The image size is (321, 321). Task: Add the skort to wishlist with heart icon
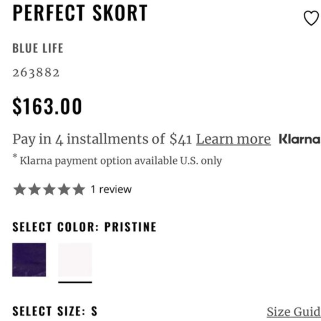pyautogui.click(x=312, y=18)
